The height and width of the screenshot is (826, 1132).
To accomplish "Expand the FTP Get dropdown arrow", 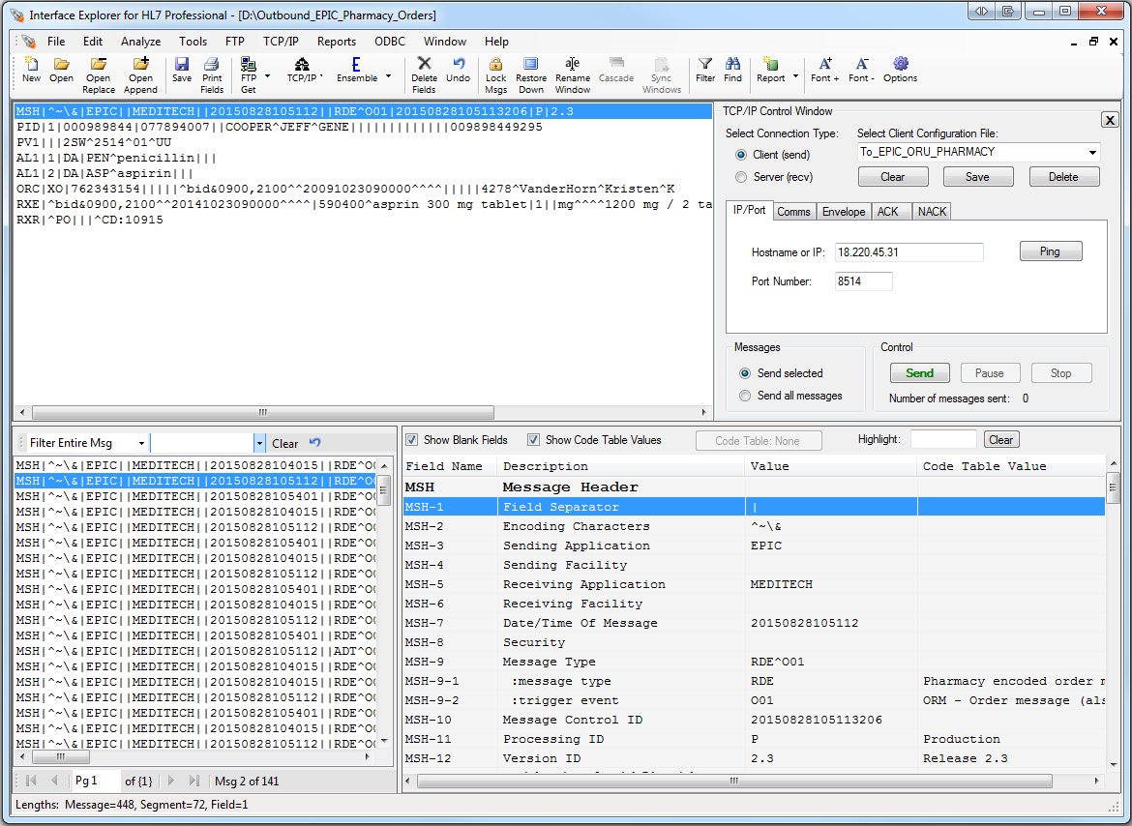I will [268, 75].
